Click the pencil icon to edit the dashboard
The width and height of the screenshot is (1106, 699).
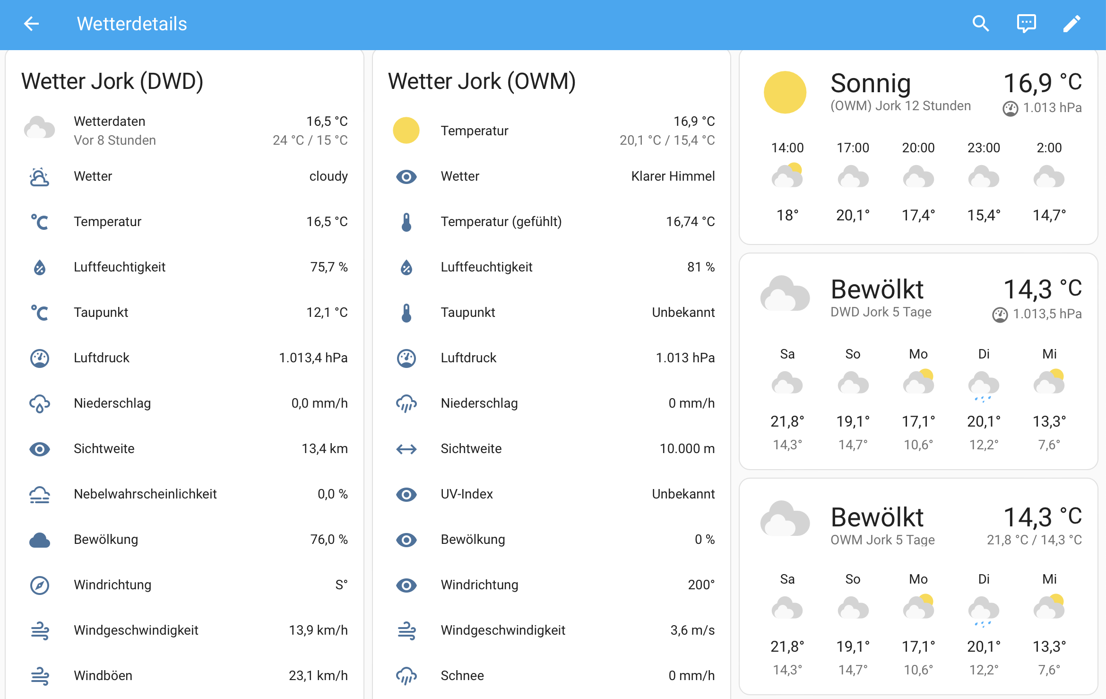[x=1071, y=24]
